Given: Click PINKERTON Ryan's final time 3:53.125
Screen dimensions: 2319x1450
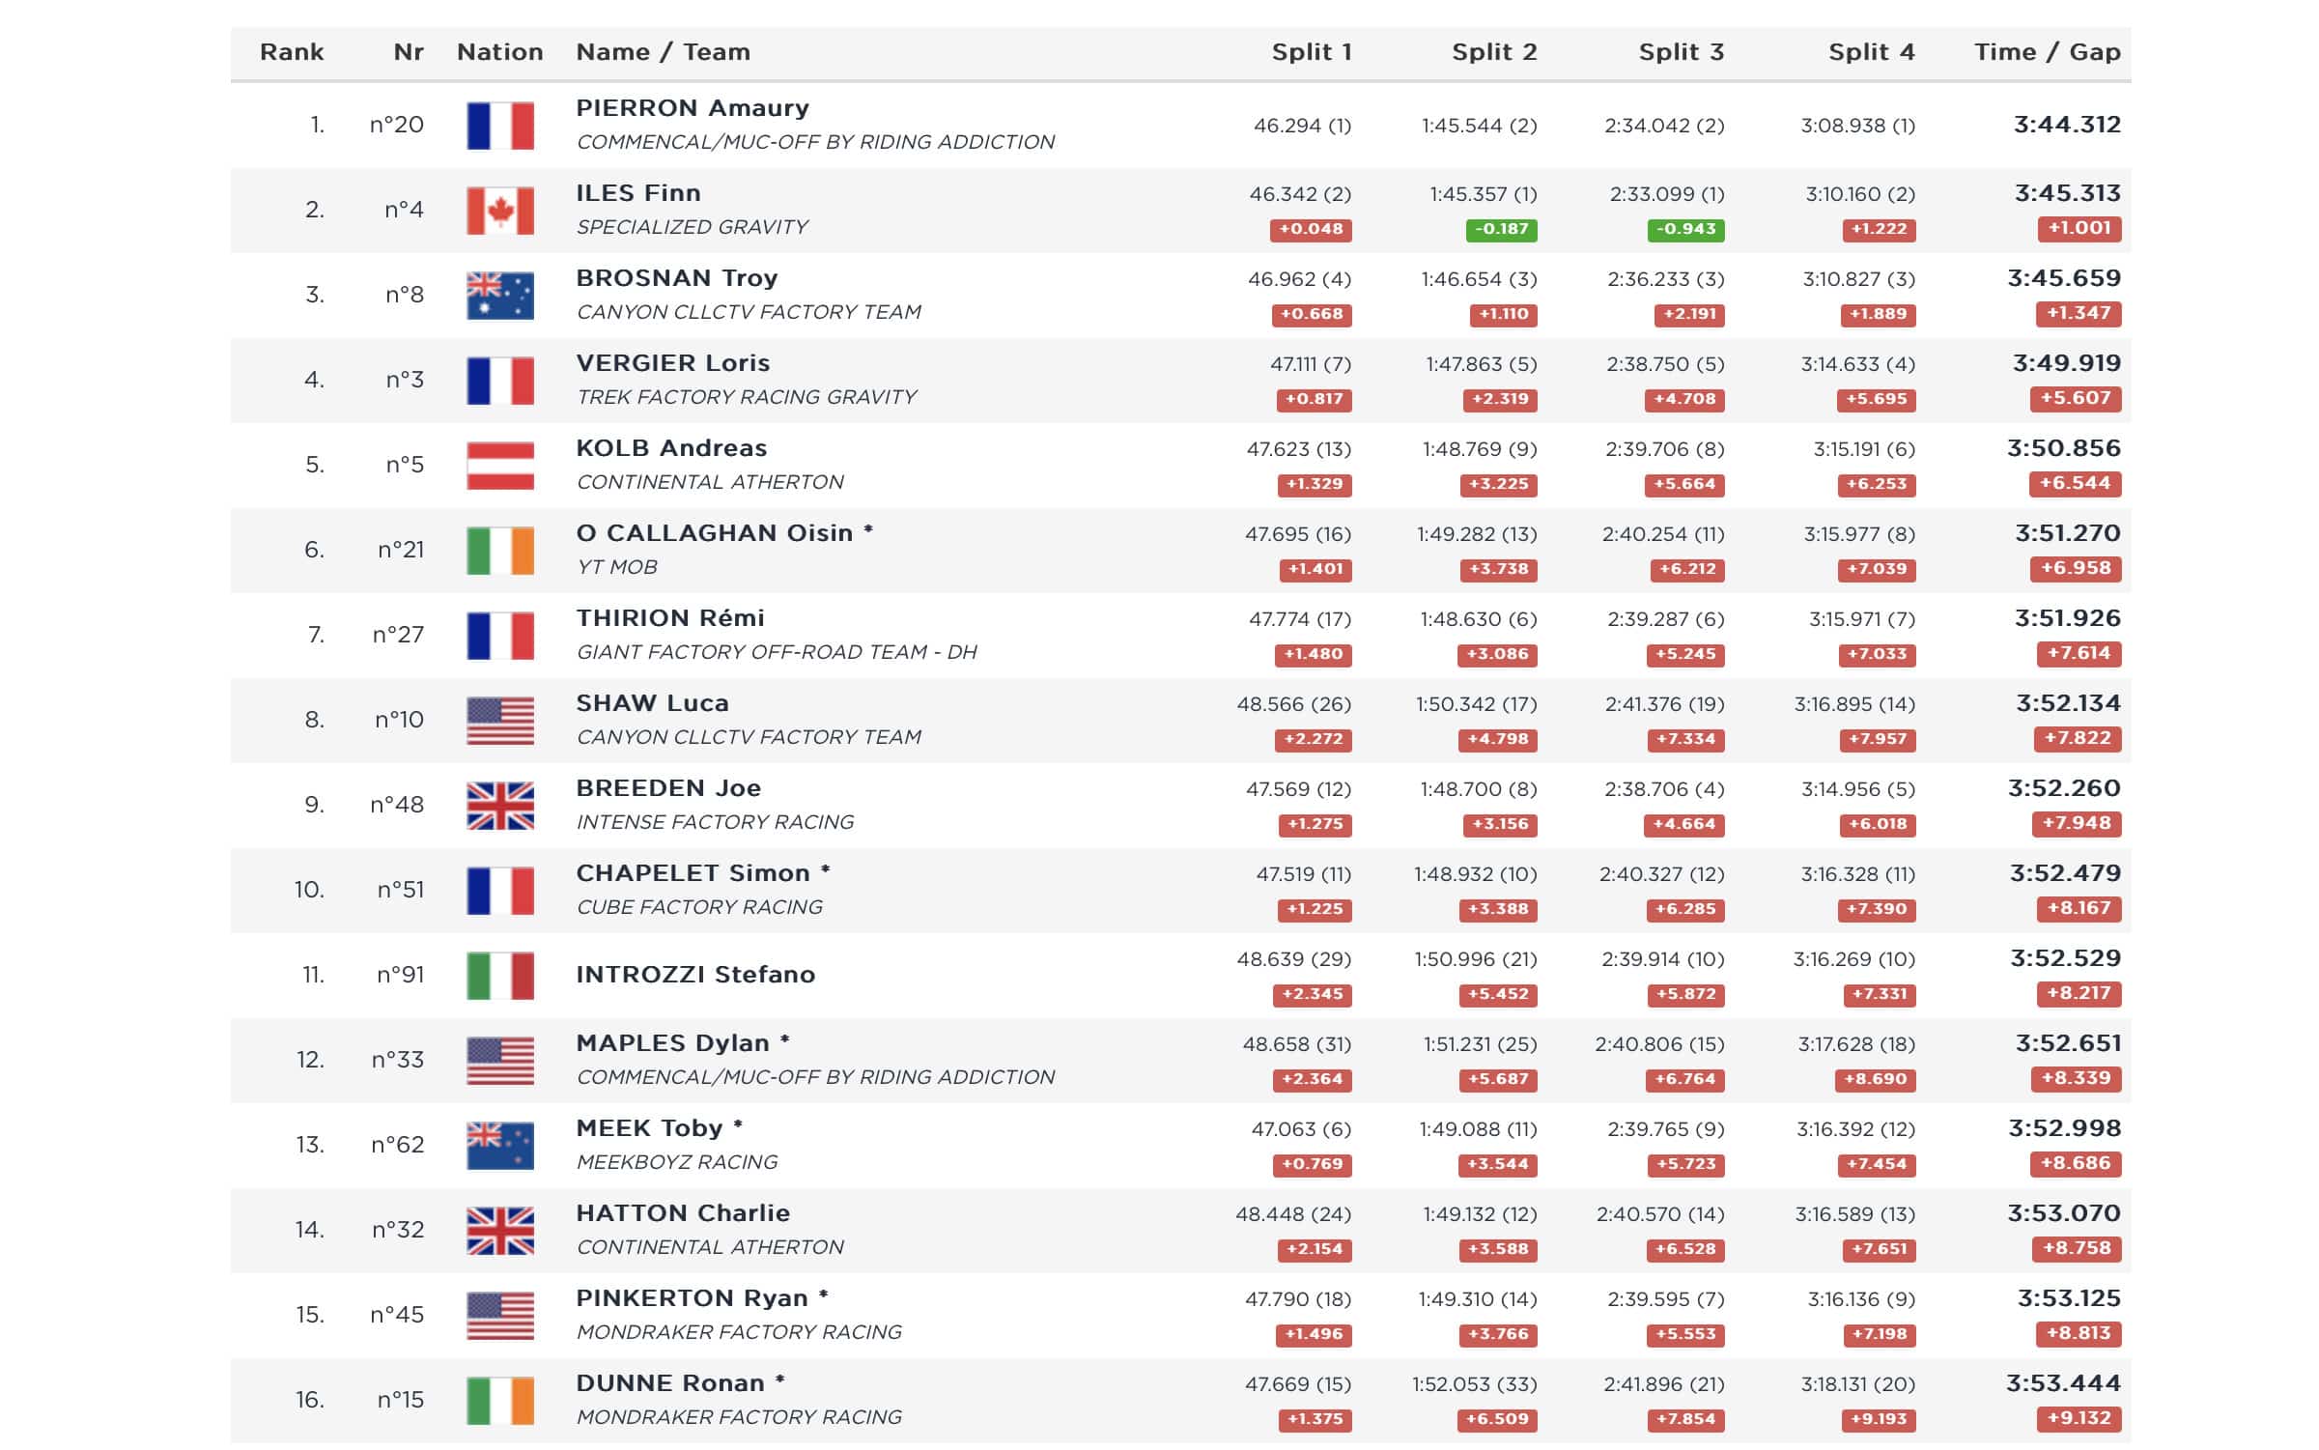Looking at the screenshot, I should click(x=2068, y=1298).
